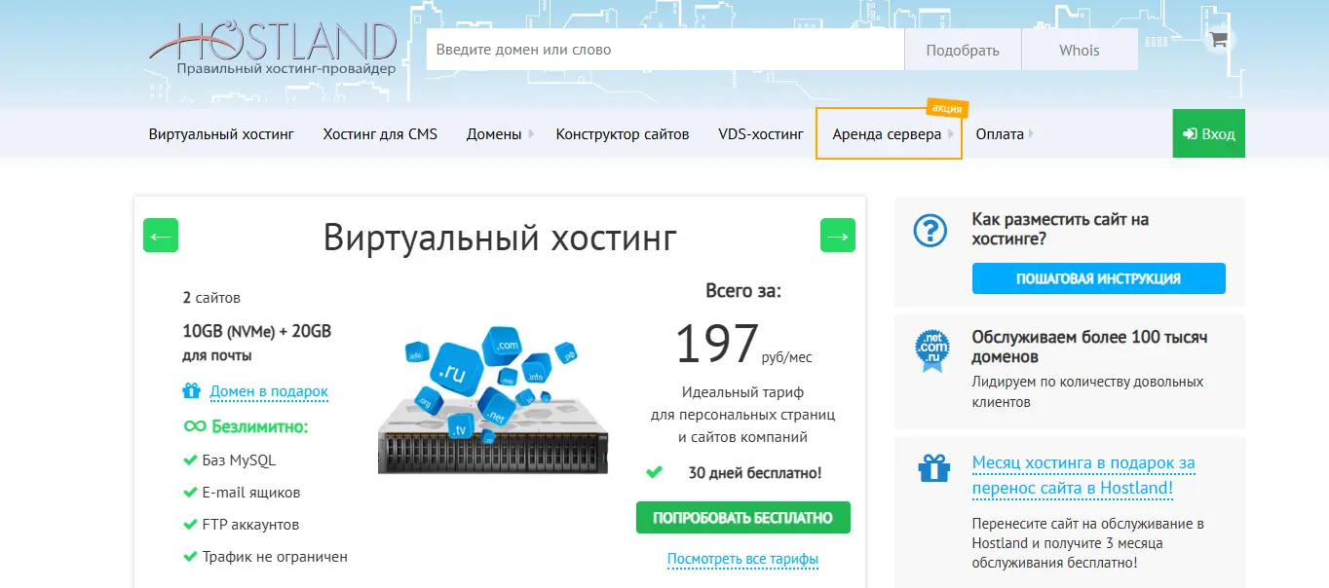Expand the Оплата menu arrow
The image size is (1329, 588).
pos(1031,134)
